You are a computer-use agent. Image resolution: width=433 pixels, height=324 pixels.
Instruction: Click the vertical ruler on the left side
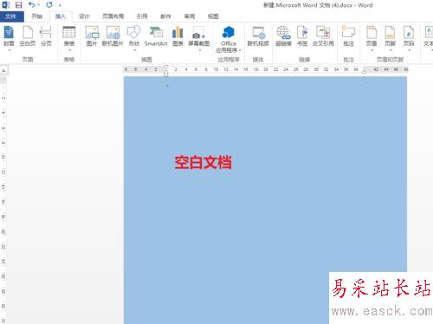[x=3, y=199]
